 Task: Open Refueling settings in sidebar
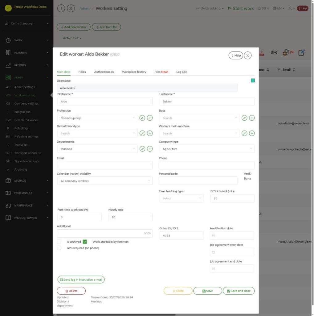(26, 136)
